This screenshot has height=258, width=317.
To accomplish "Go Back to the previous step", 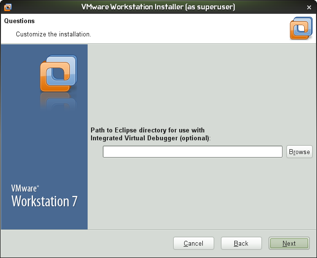I will click(241, 243).
